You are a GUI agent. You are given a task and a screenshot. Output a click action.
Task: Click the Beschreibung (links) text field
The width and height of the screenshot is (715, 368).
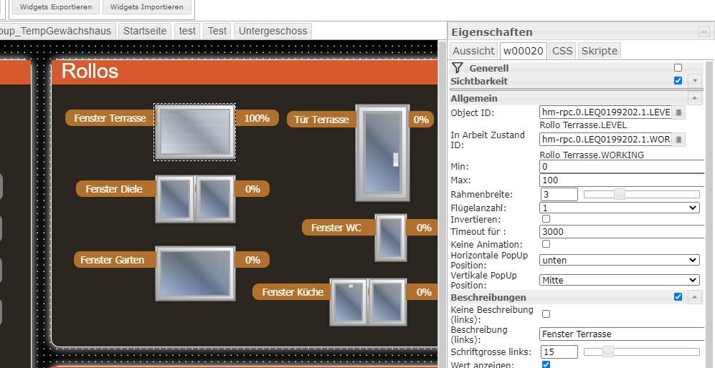[622, 334]
